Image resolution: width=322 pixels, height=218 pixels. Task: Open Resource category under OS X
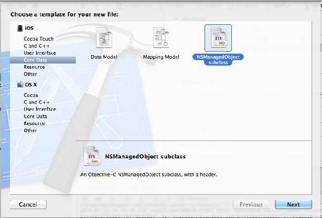(34, 123)
